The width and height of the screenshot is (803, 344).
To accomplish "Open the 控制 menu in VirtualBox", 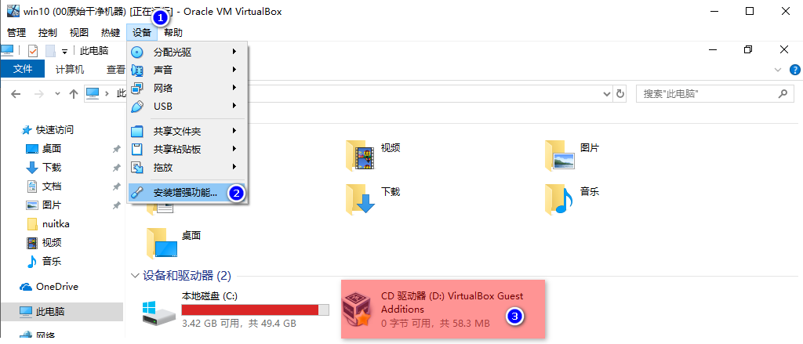I will [48, 33].
